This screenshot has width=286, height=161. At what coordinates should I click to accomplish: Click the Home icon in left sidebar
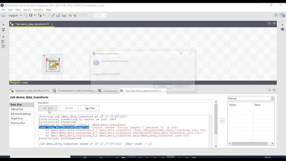coord(3,30)
